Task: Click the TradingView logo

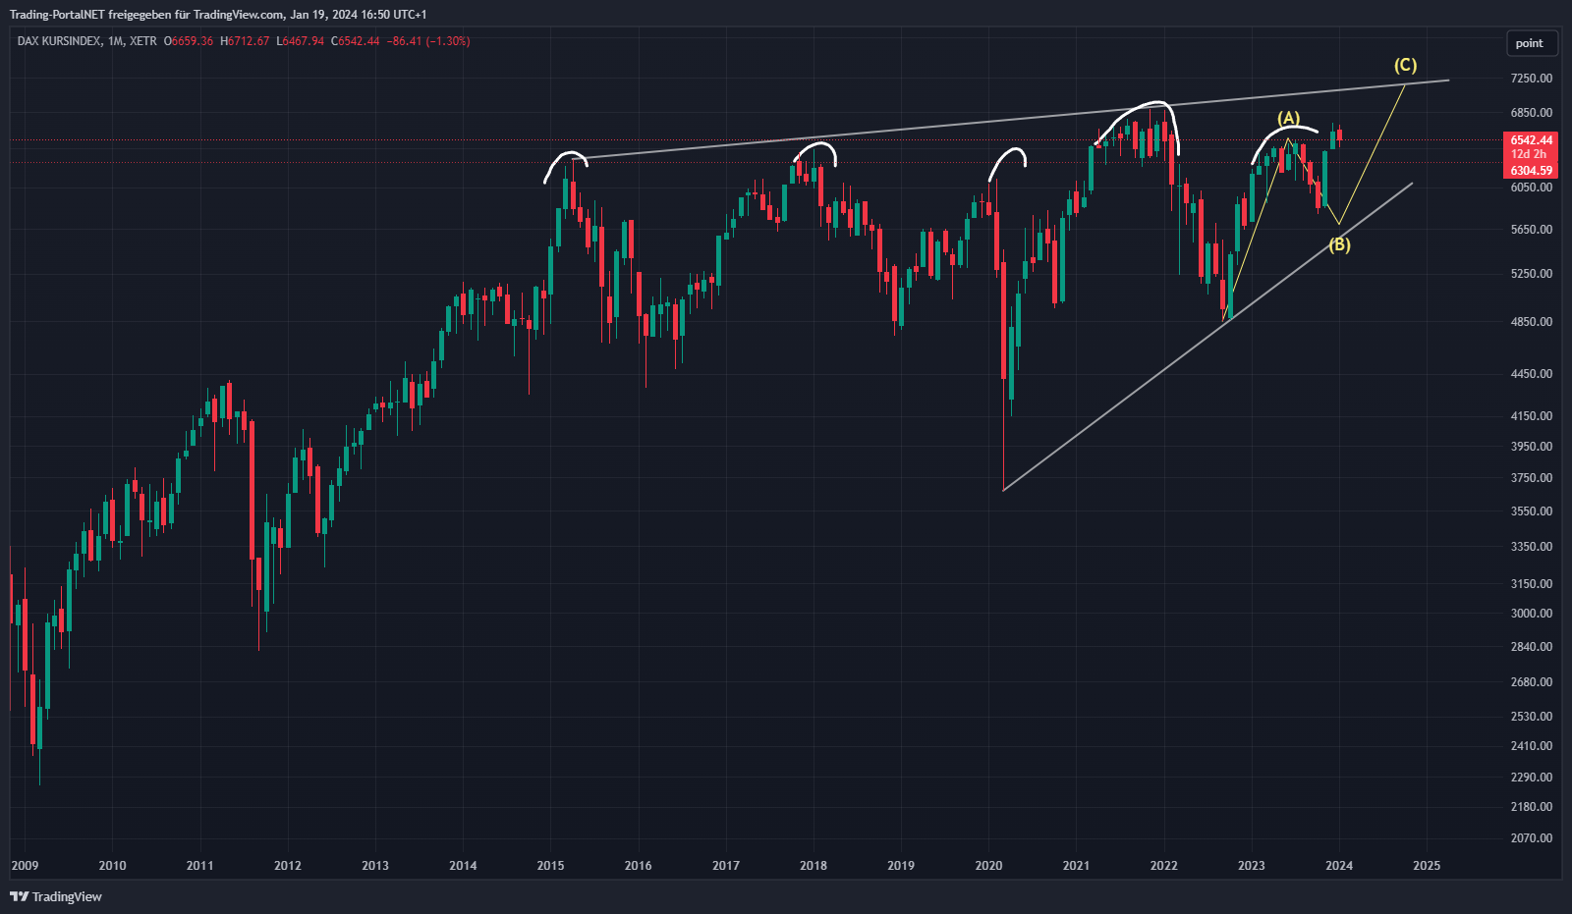Action: [x=56, y=896]
